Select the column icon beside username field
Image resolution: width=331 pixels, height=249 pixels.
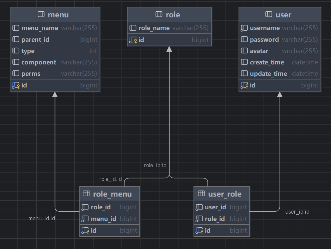point(244,28)
